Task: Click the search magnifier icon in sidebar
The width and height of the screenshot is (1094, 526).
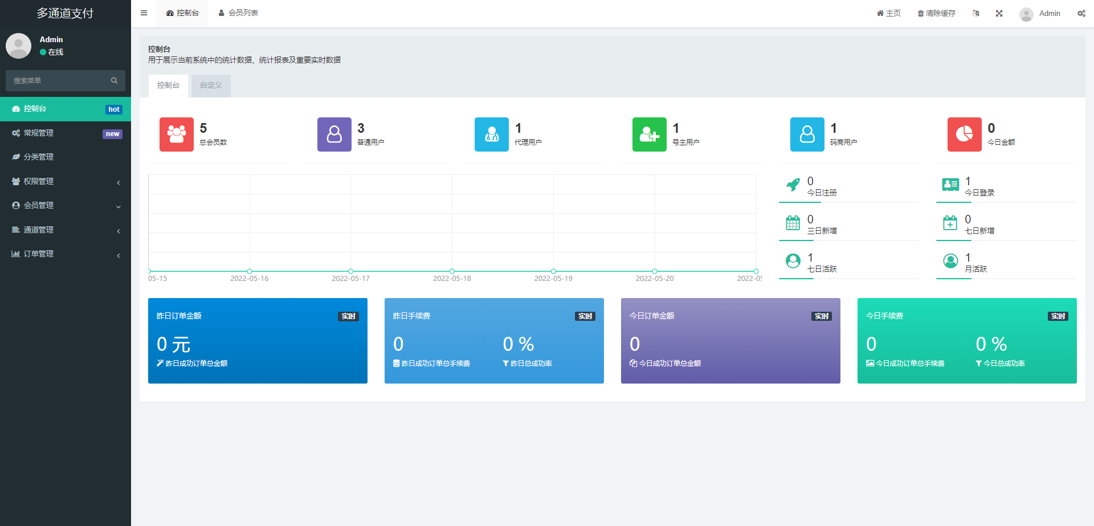Action: (114, 81)
